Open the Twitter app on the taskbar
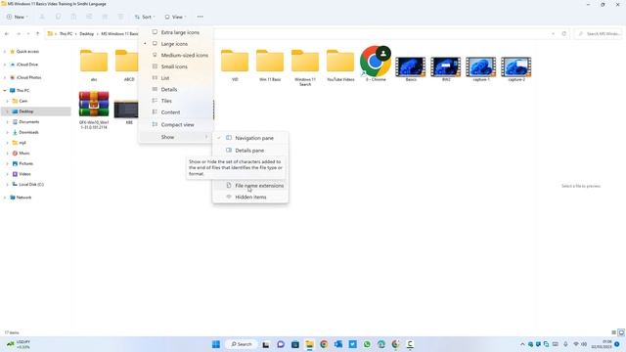Viewport: 626px width, 352px height. point(352,344)
